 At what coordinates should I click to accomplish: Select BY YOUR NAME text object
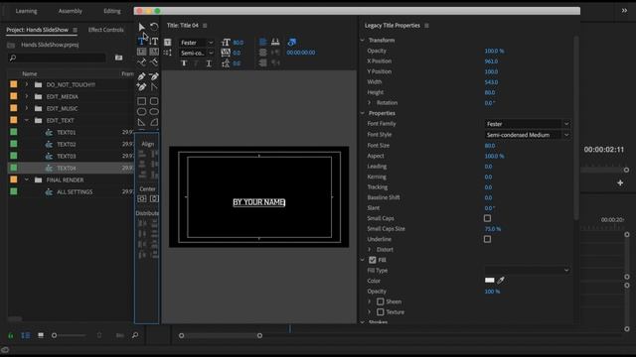[258, 202]
